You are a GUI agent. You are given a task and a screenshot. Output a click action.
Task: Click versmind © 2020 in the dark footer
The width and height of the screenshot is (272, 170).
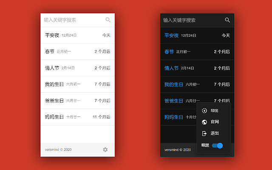pyautogui.click(x=178, y=150)
